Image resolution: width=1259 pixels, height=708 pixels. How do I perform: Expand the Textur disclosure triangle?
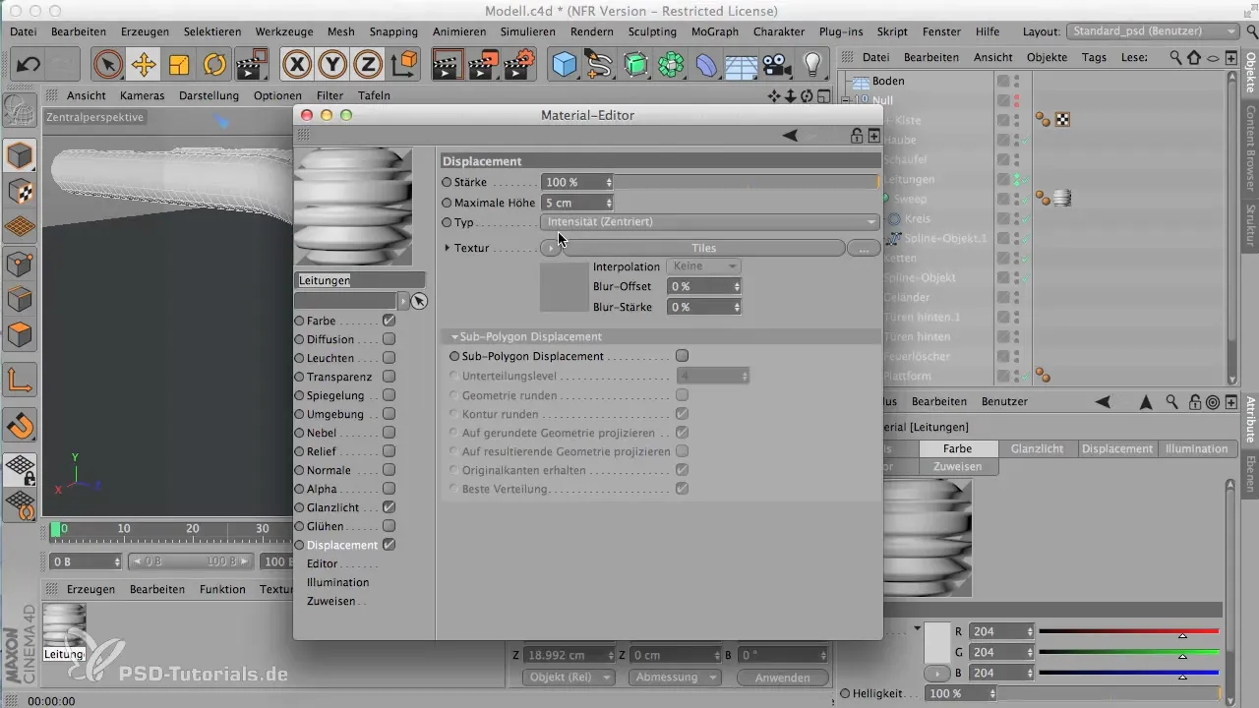tap(449, 248)
